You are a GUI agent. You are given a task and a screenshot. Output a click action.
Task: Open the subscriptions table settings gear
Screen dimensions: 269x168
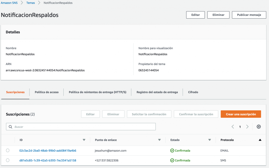(258, 127)
